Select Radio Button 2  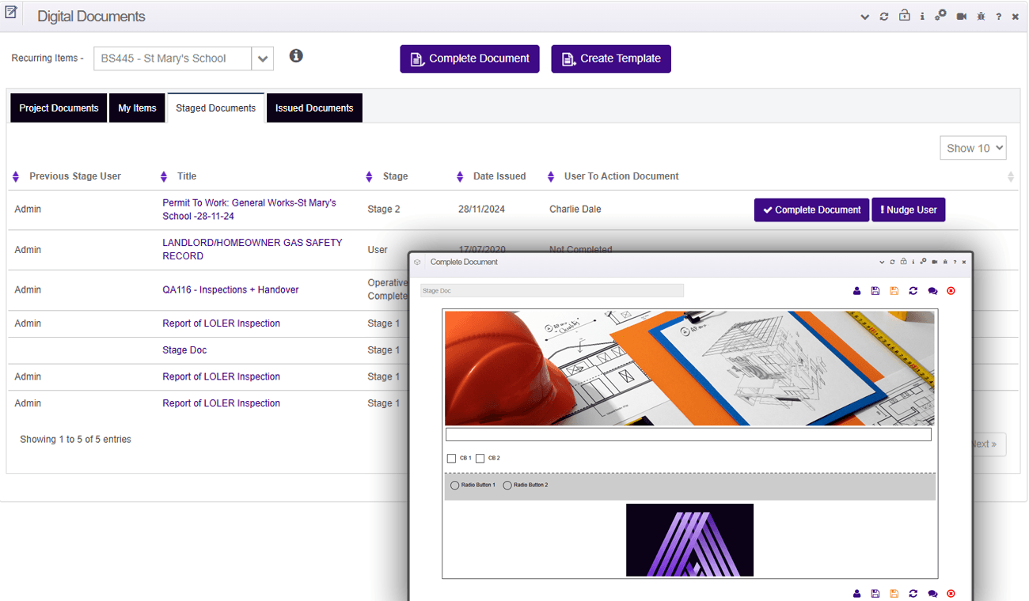507,486
